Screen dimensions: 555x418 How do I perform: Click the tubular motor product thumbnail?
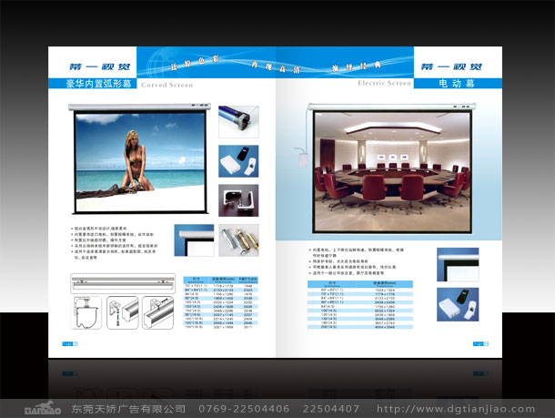[x=238, y=121]
